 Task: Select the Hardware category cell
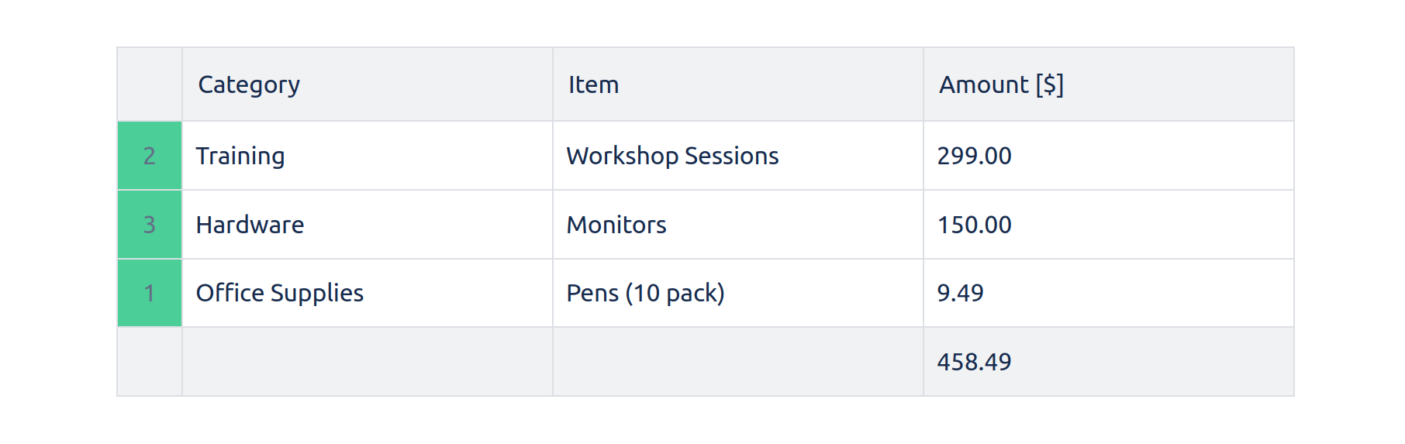pos(250,225)
